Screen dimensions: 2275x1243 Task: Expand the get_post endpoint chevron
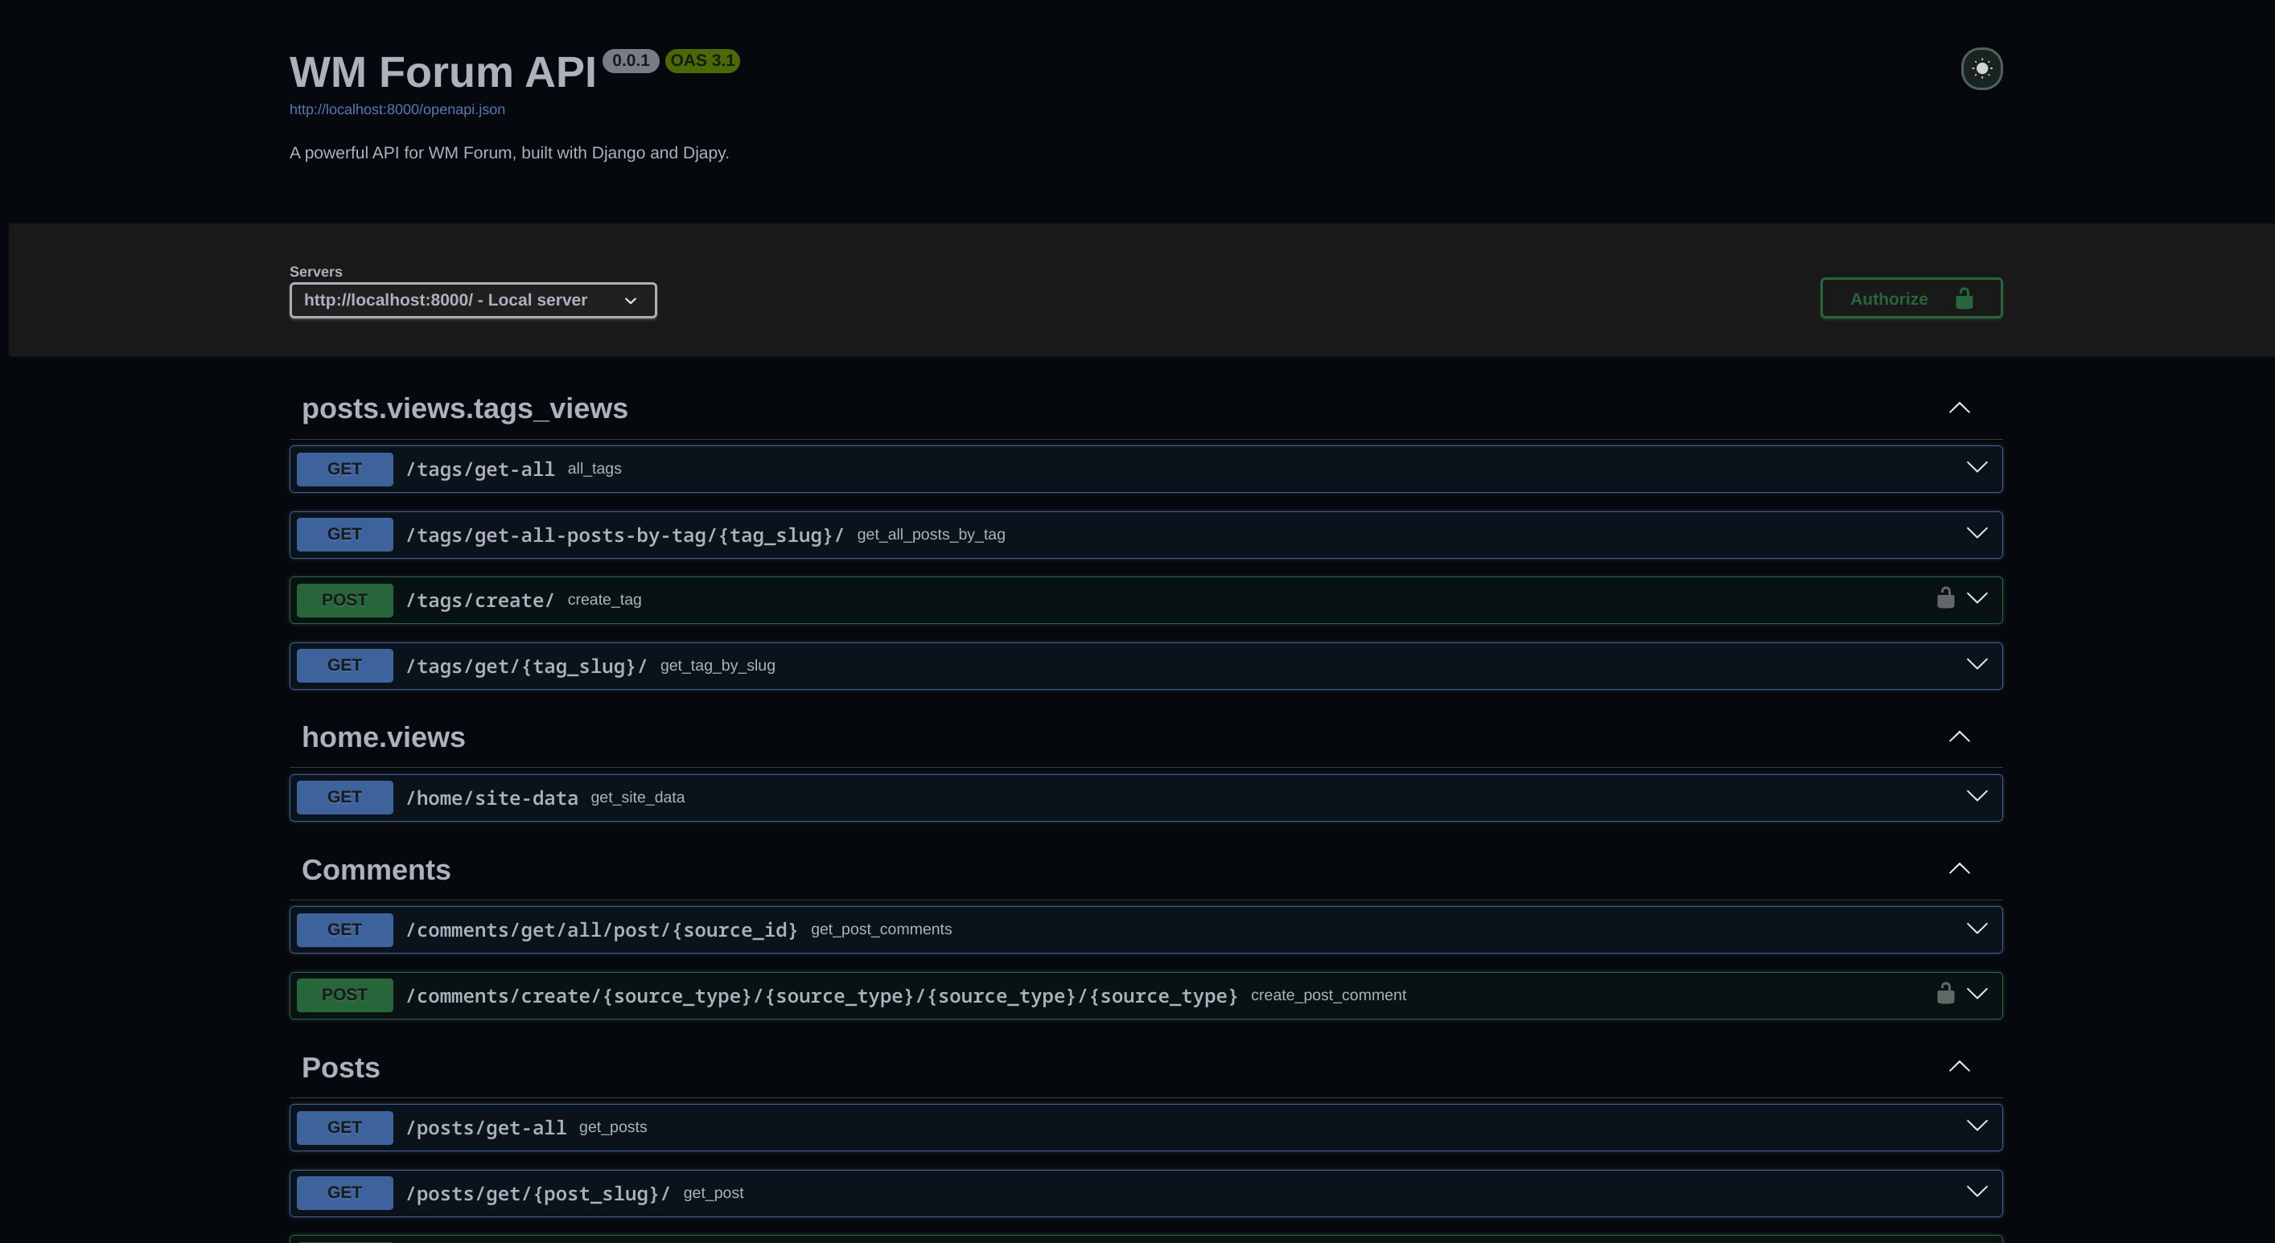tap(1977, 1192)
